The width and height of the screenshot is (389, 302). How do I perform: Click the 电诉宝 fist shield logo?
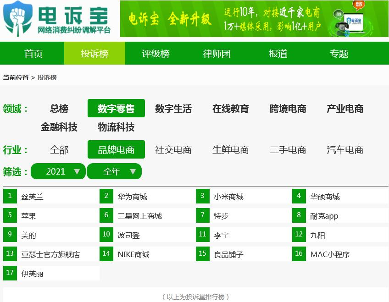point(18,19)
